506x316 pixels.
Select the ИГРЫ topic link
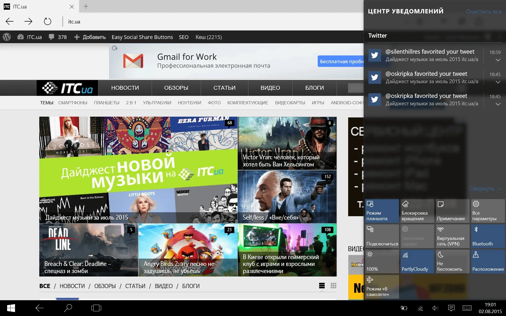tap(318, 103)
